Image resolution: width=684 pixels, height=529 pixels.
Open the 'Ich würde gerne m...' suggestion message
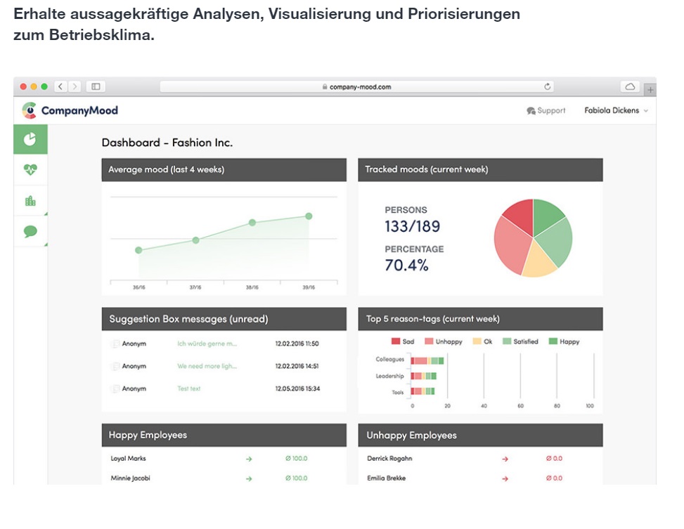pyautogui.click(x=207, y=344)
